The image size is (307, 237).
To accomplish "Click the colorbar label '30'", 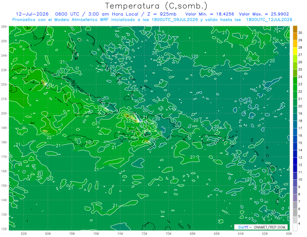I will [300, 32].
